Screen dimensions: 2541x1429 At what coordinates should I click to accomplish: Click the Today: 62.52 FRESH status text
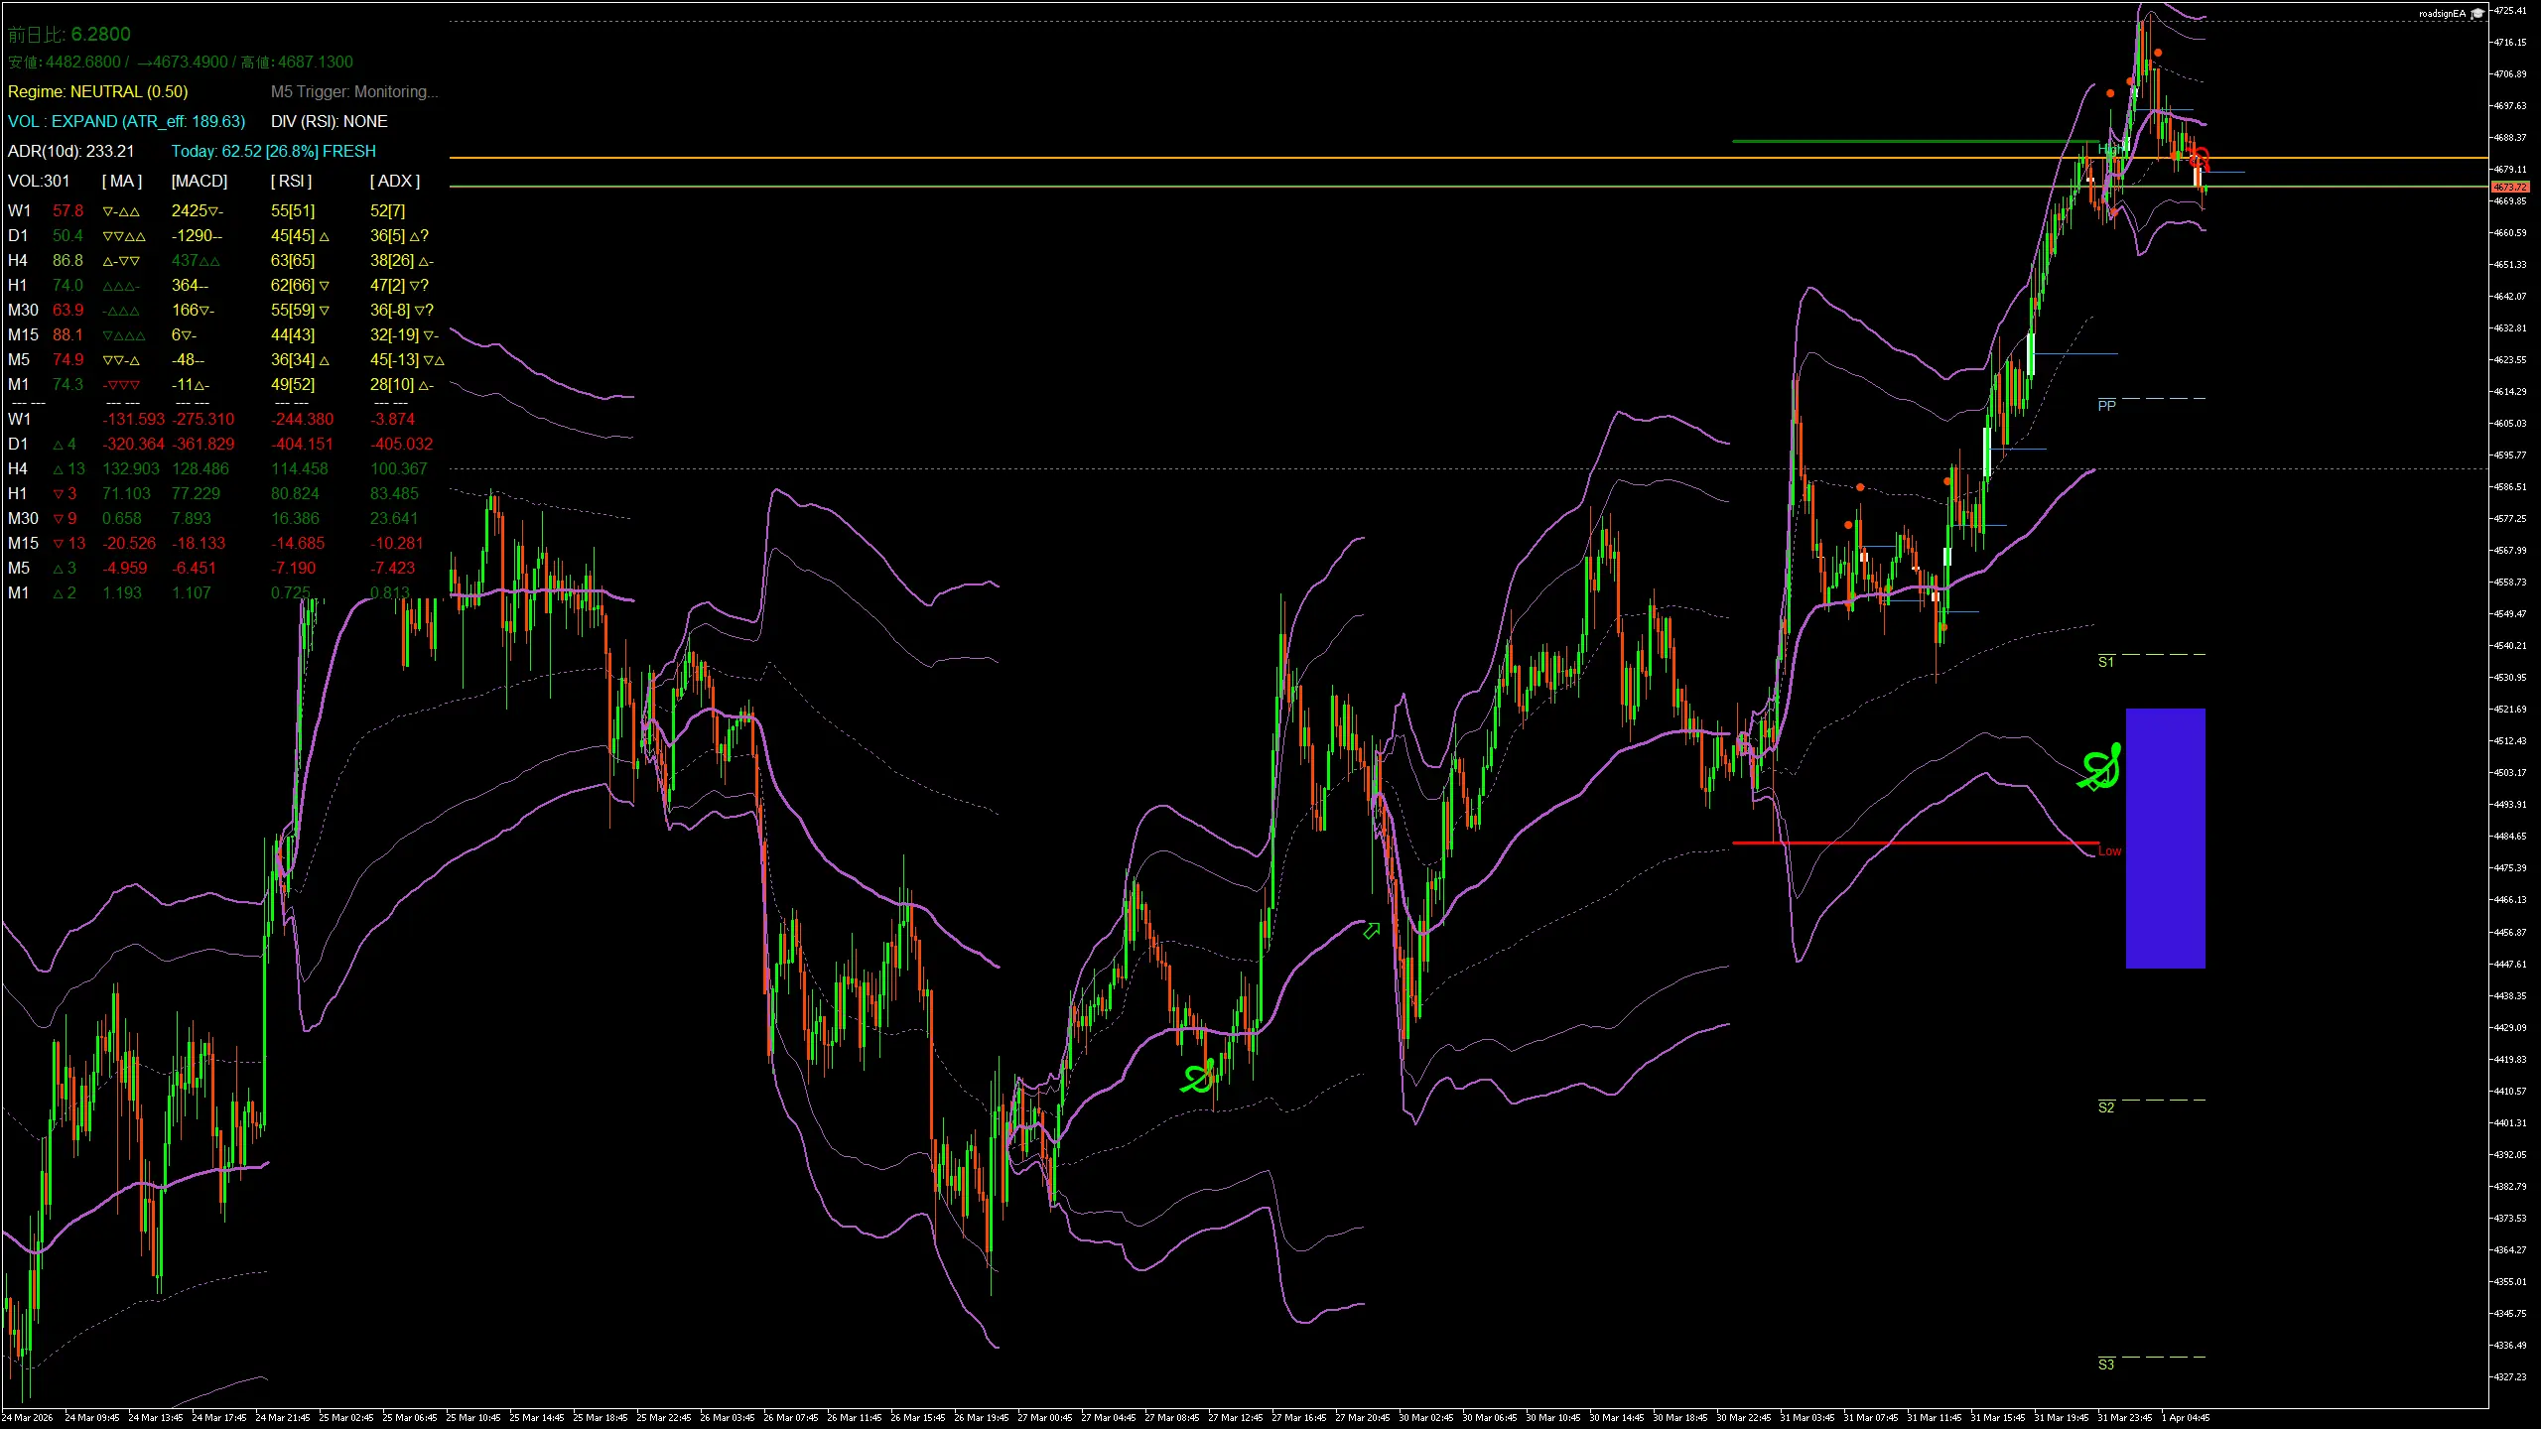point(274,151)
